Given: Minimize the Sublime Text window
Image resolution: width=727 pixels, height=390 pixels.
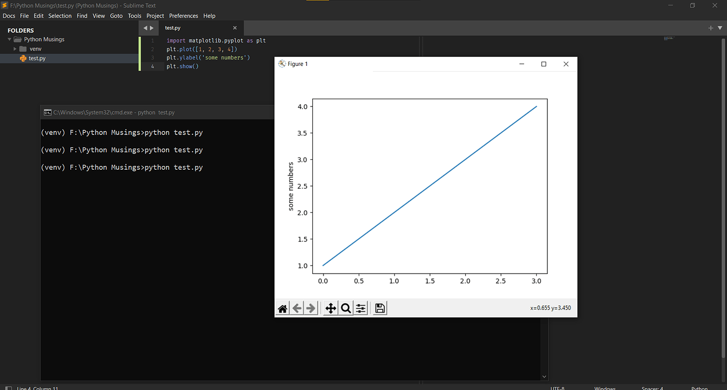Looking at the screenshot, I should (x=670, y=5).
